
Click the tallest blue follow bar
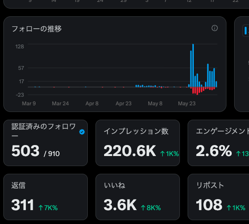click(193, 66)
